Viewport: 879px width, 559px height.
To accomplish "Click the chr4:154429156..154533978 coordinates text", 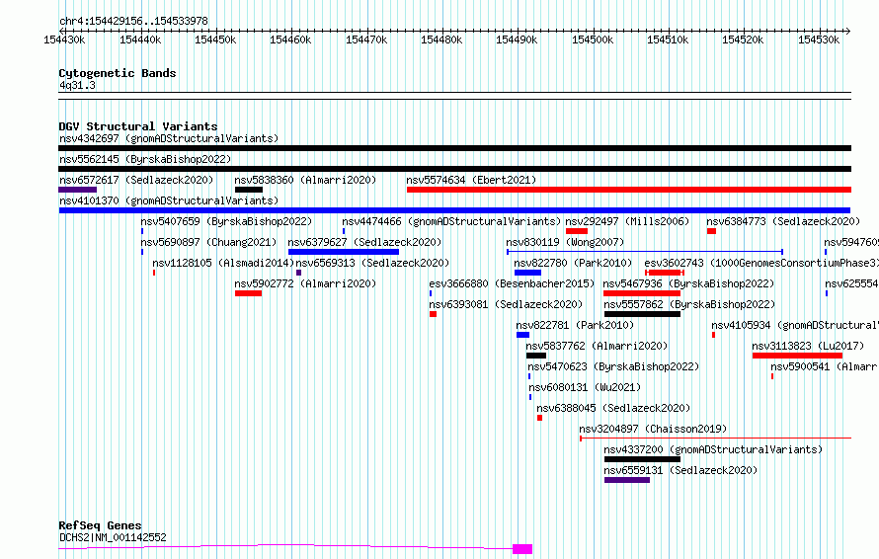I will 133,22.
